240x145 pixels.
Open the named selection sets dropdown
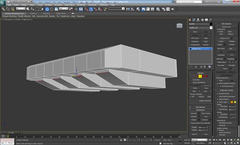(116, 8)
